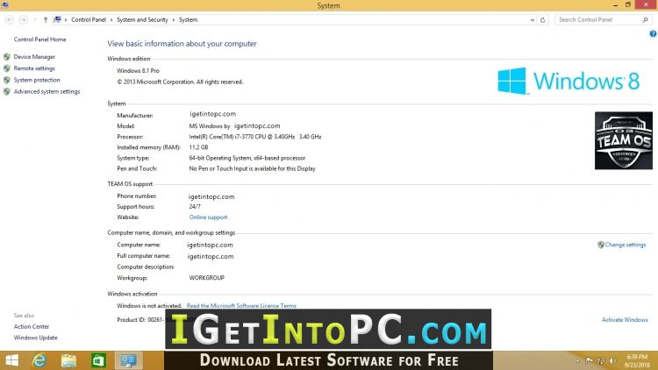This screenshot has height=370, width=658.
Task: Click the 11.2 GB installed memory value
Action: [198, 147]
